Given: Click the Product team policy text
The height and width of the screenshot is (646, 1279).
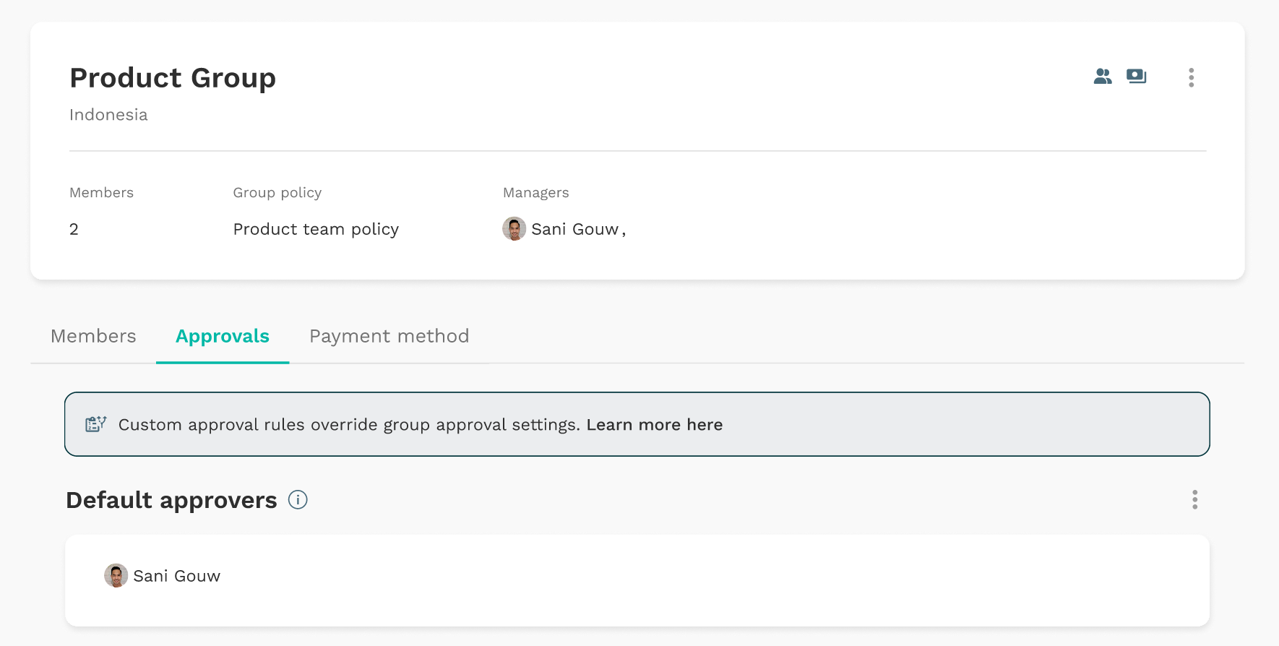Looking at the screenshot, I should 316,229.
